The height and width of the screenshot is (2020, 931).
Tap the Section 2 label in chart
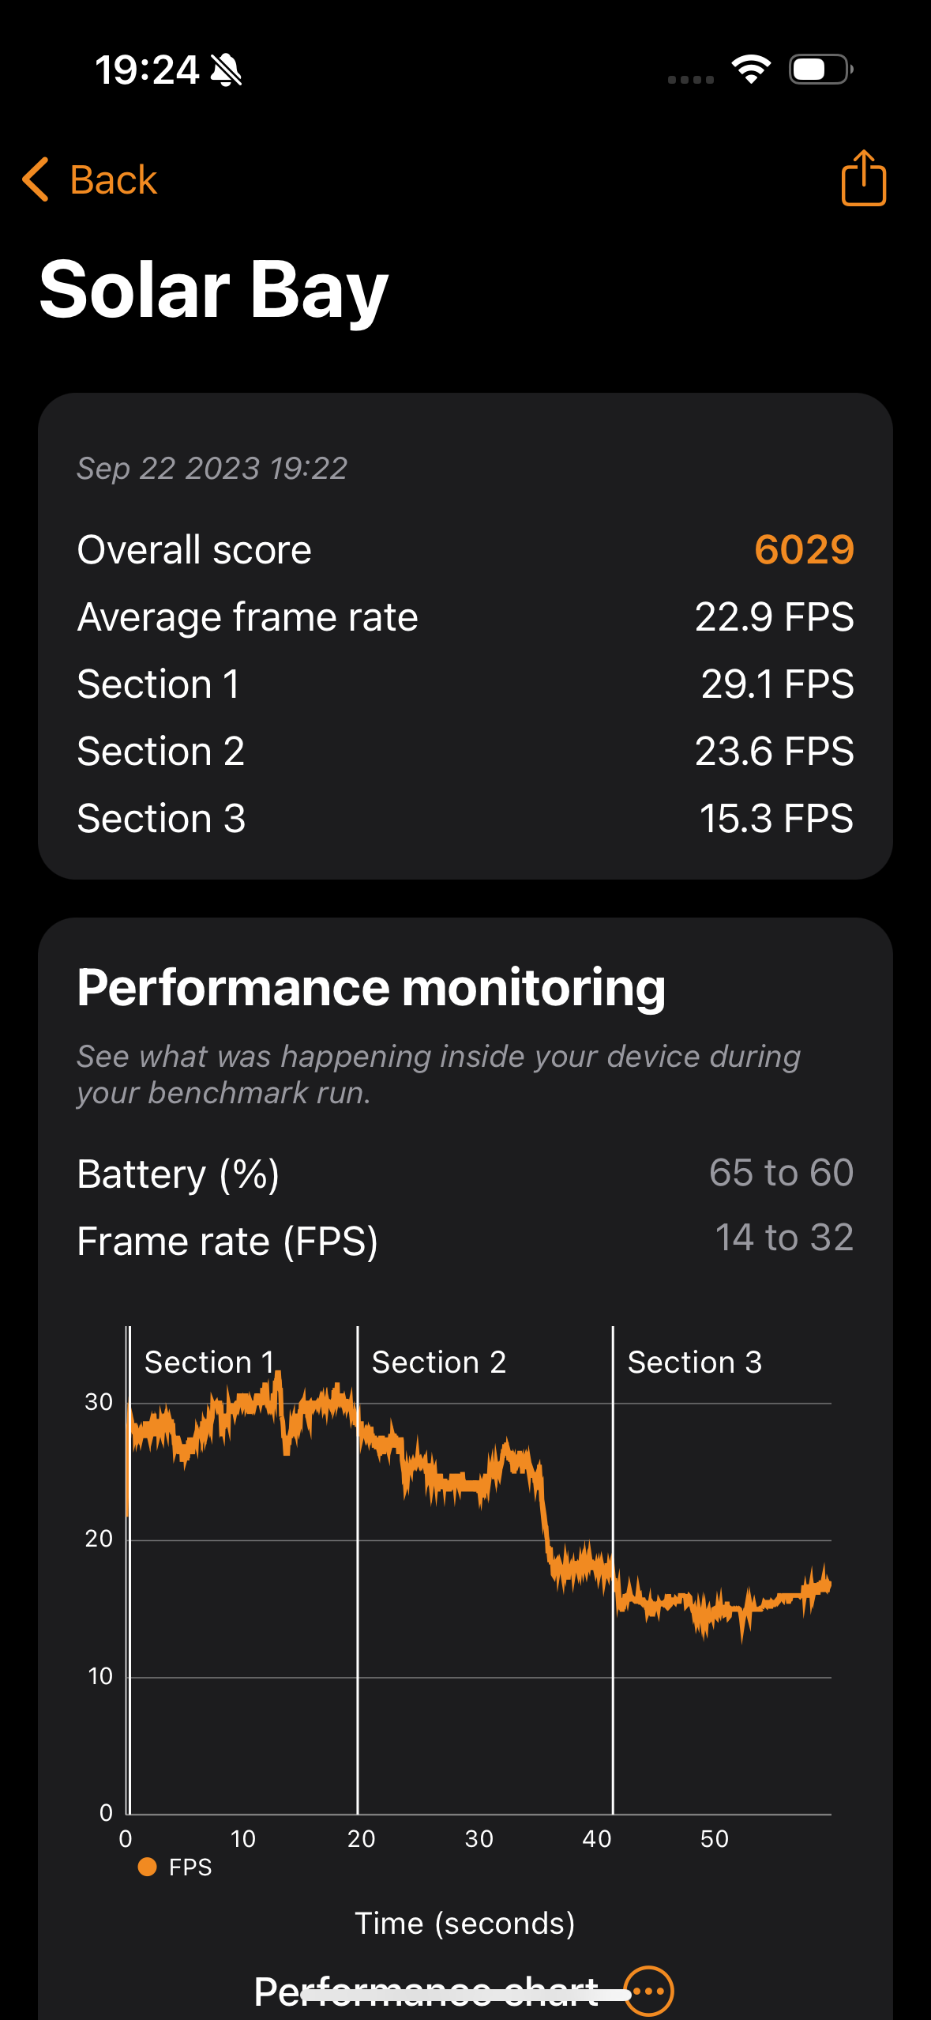pyautogui.click(x=438, y=1362)
